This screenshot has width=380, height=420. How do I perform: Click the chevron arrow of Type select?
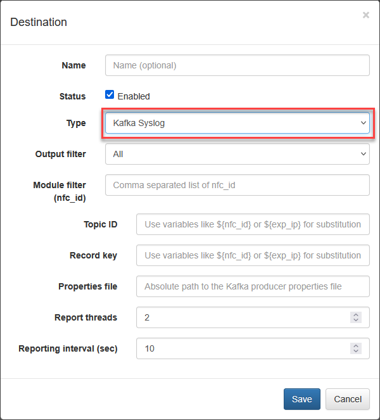363,123
